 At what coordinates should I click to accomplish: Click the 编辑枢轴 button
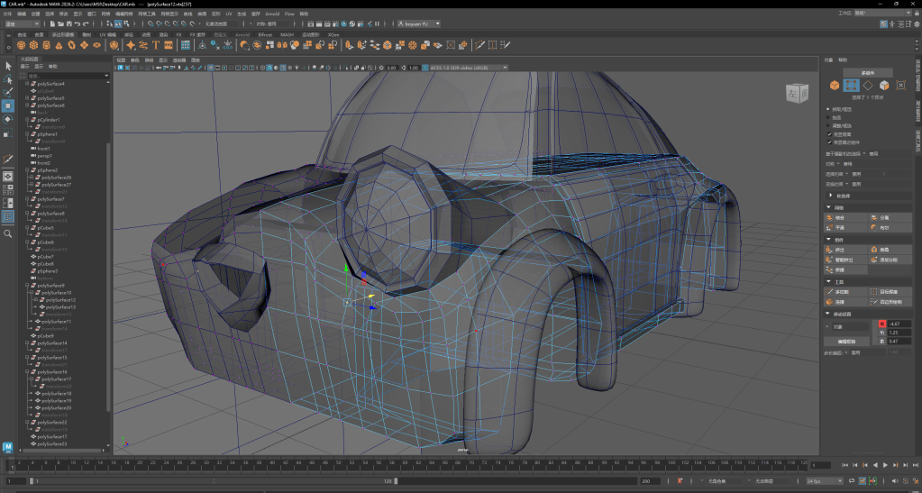point(845,342)
